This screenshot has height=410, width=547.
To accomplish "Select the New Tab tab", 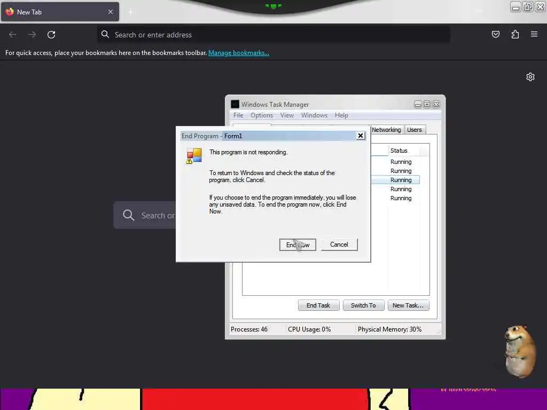I will [60, 12].
